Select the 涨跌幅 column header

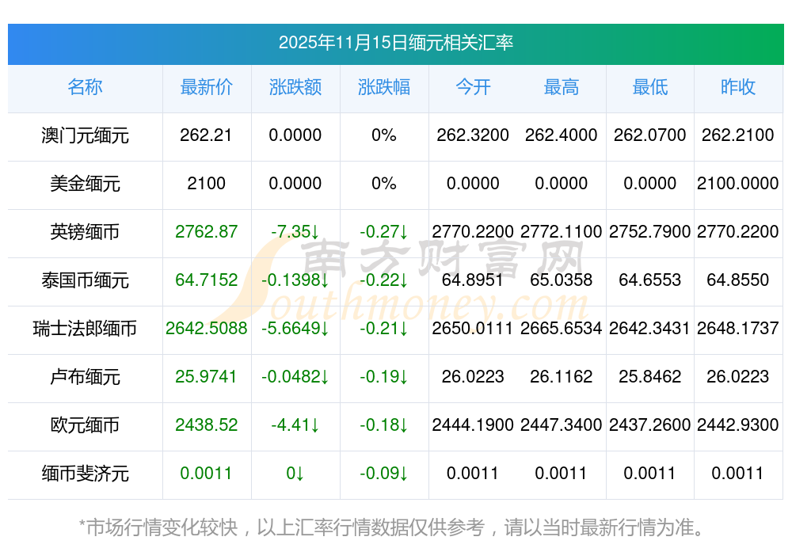tap(383, 87)
